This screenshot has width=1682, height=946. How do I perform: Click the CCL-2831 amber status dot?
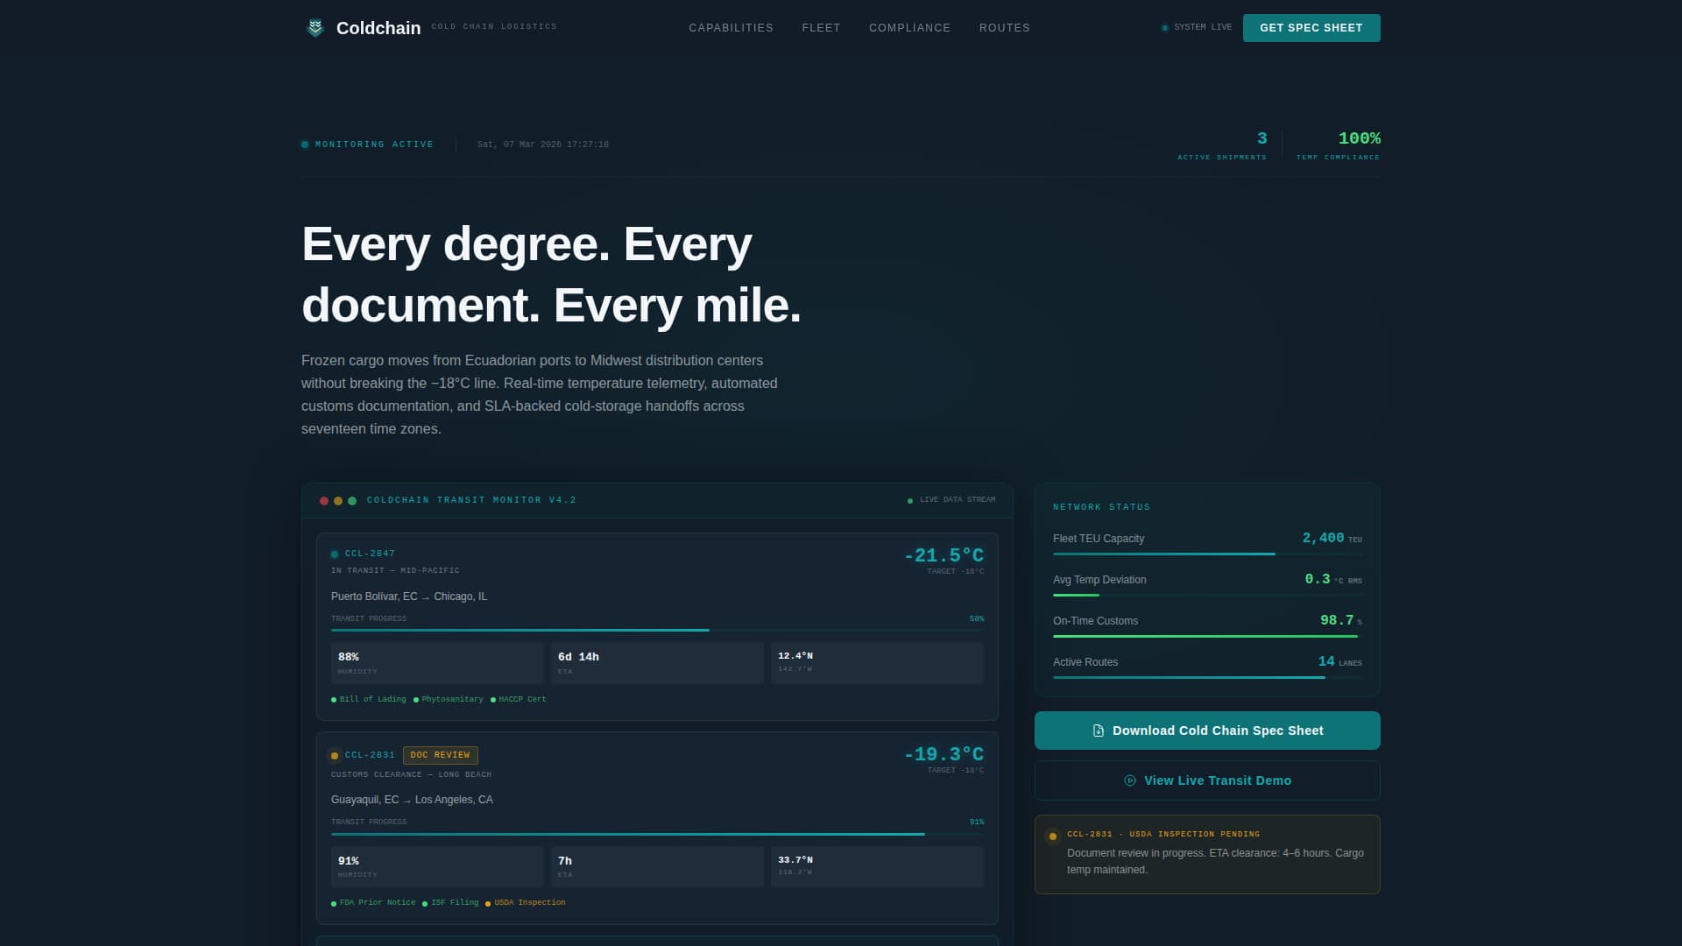tap(335, 756)
